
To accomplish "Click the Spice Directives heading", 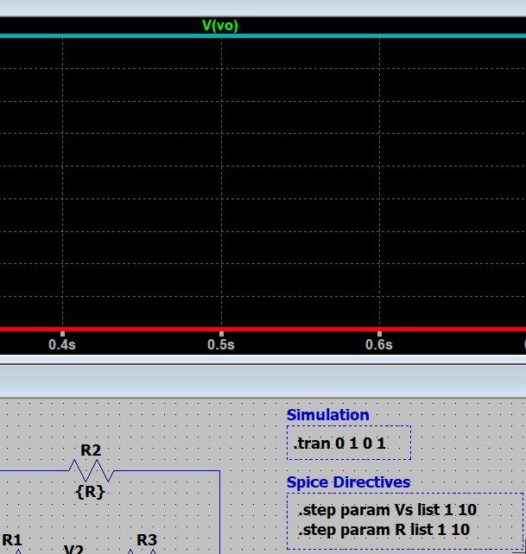I will (348, 482).
